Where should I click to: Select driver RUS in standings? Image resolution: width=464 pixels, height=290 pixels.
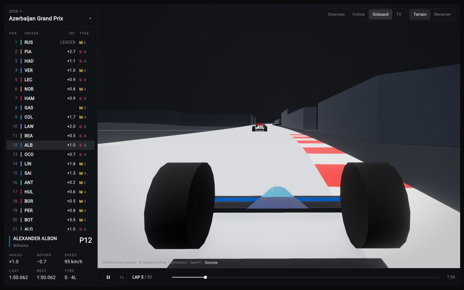[x=50, y=42]
